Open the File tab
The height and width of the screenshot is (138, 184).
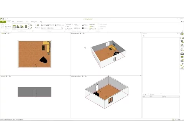[x=3, y=22]
